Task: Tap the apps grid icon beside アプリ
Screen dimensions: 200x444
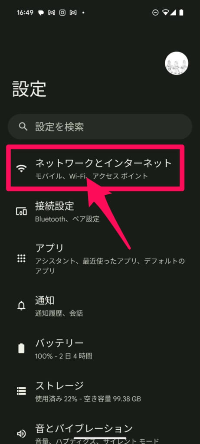Action: (x=22, y=258)
